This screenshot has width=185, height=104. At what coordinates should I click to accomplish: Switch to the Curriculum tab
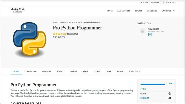click(31, 71)
